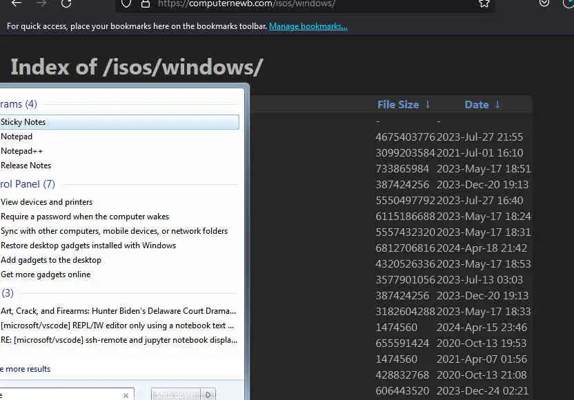Bookmark this page with the star icon
The height and width of the screenshot is (400, 574).
point(484,3)
